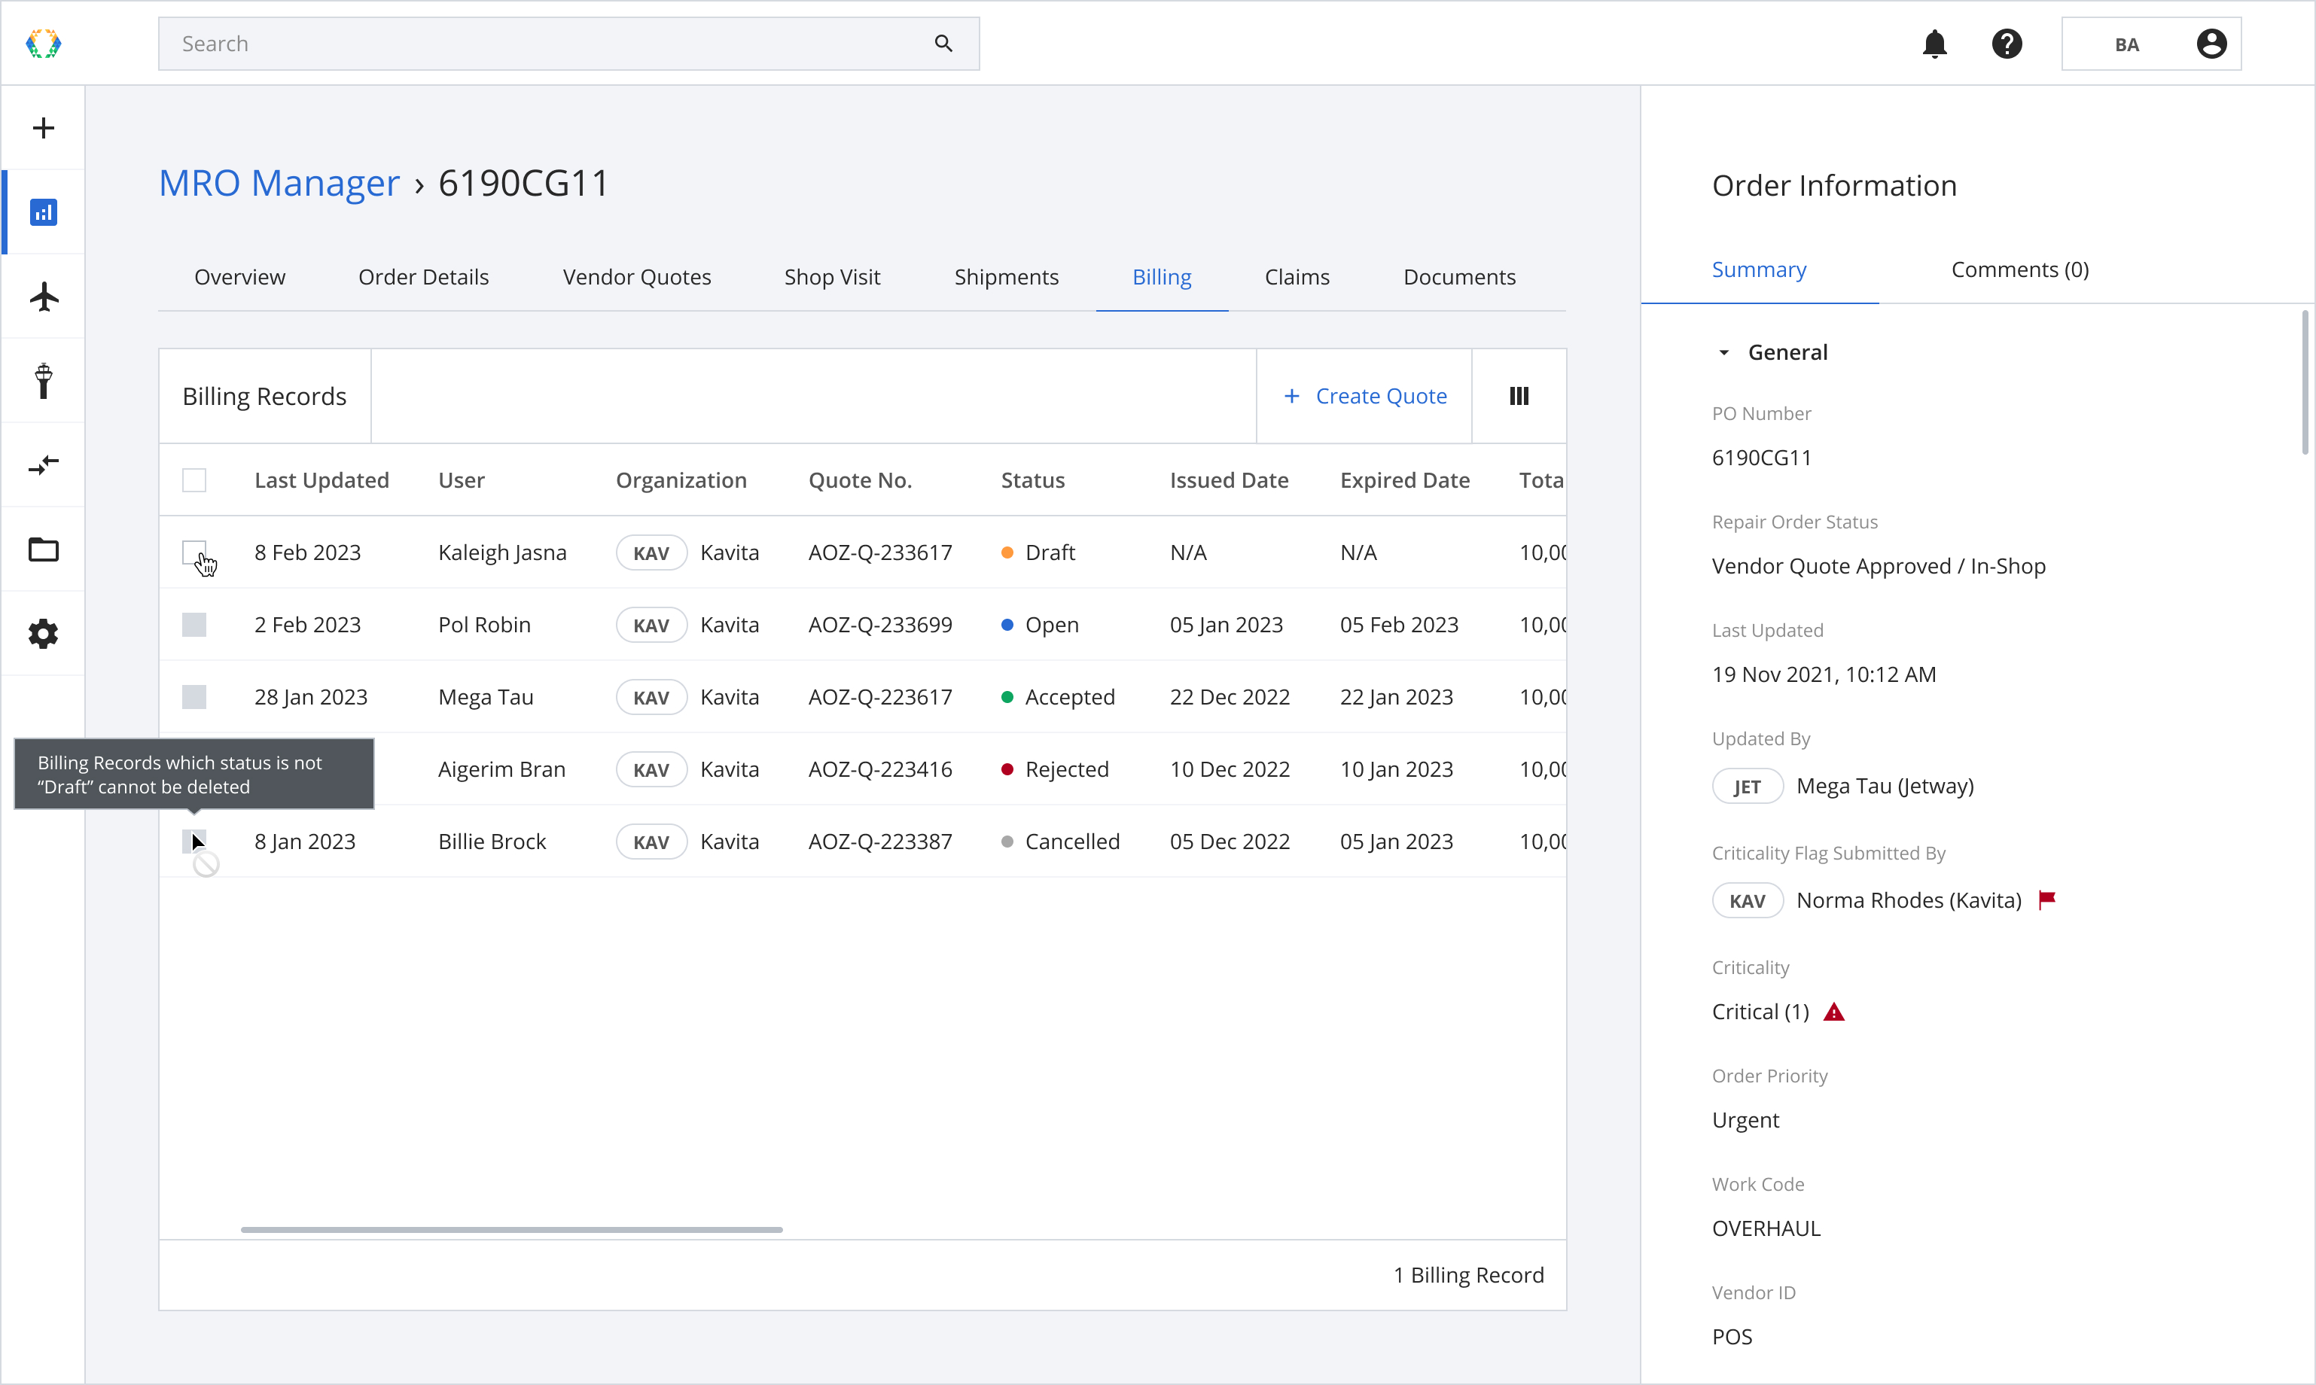Viewport: 2316px width, 1385px height.
Task: Click the Vendor Quote Approved / In-Shop status
Action: point(1879,565)
